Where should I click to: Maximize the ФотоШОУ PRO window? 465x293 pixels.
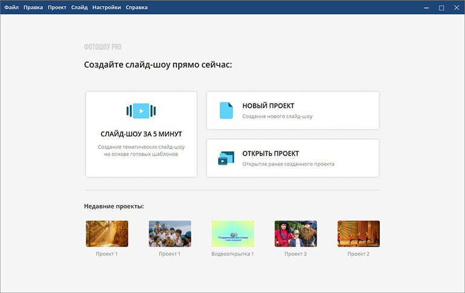click(441, 8)
